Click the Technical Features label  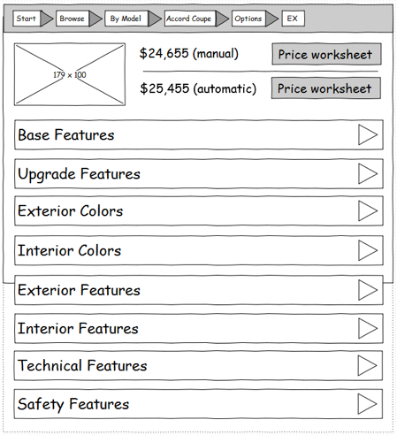[82, 365]
